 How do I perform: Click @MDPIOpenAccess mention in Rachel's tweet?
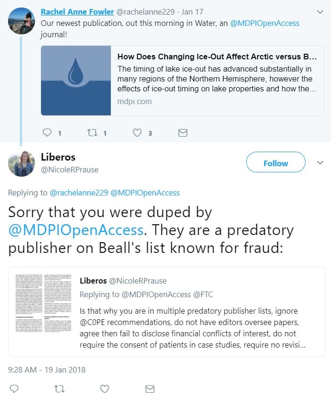[265, 23]
